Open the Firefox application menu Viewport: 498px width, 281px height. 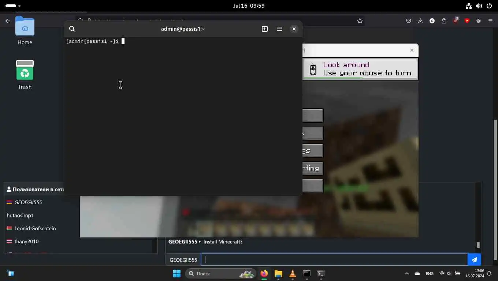point(490,21)
